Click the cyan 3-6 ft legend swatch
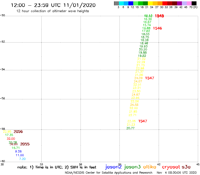The image size is (200, 175). [x=121, y=3]
